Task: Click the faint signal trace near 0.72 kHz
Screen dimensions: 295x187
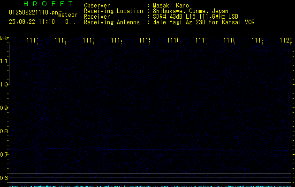Action: tap(150, 150)
